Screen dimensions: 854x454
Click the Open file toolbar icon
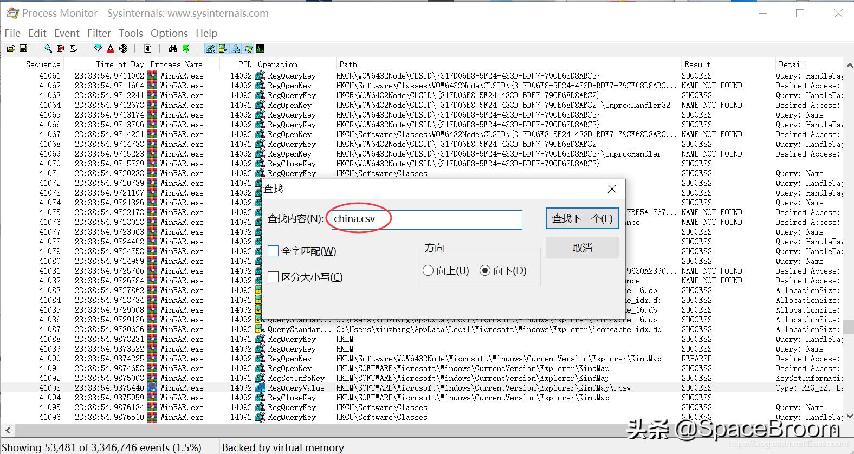(x=11, y=49)
